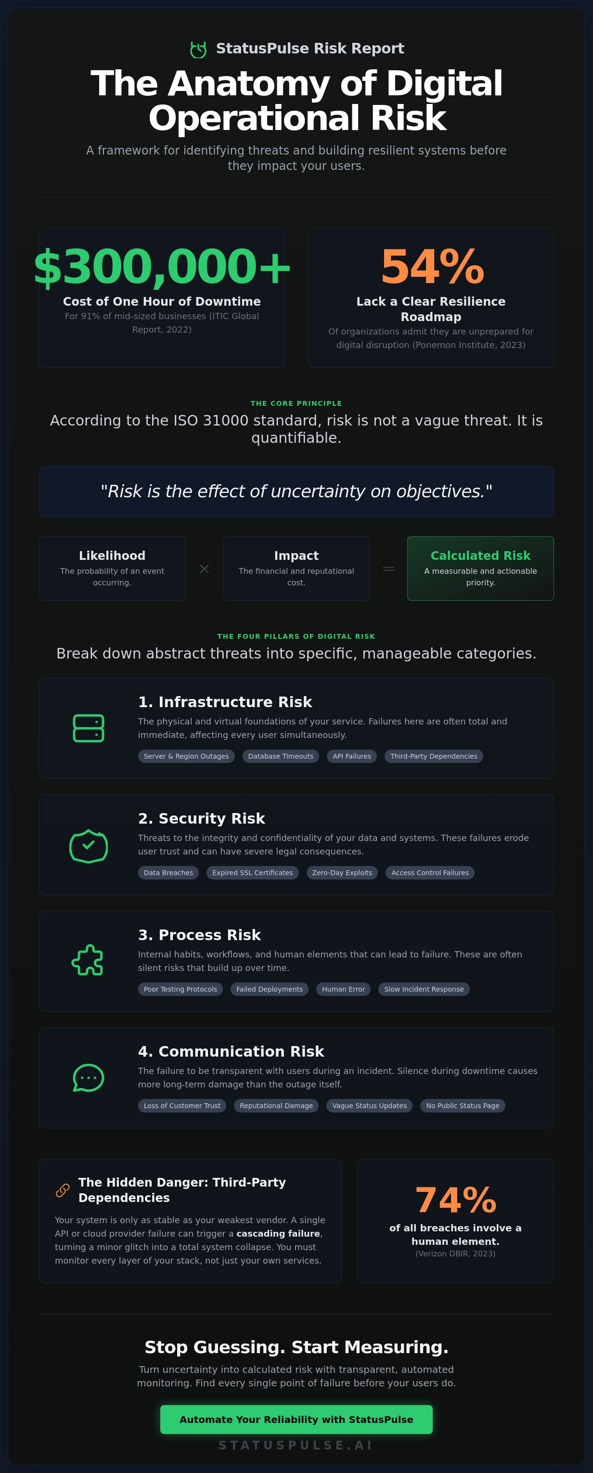Select the Calculated Risk card
The image size is (593, 1473).
480,569
